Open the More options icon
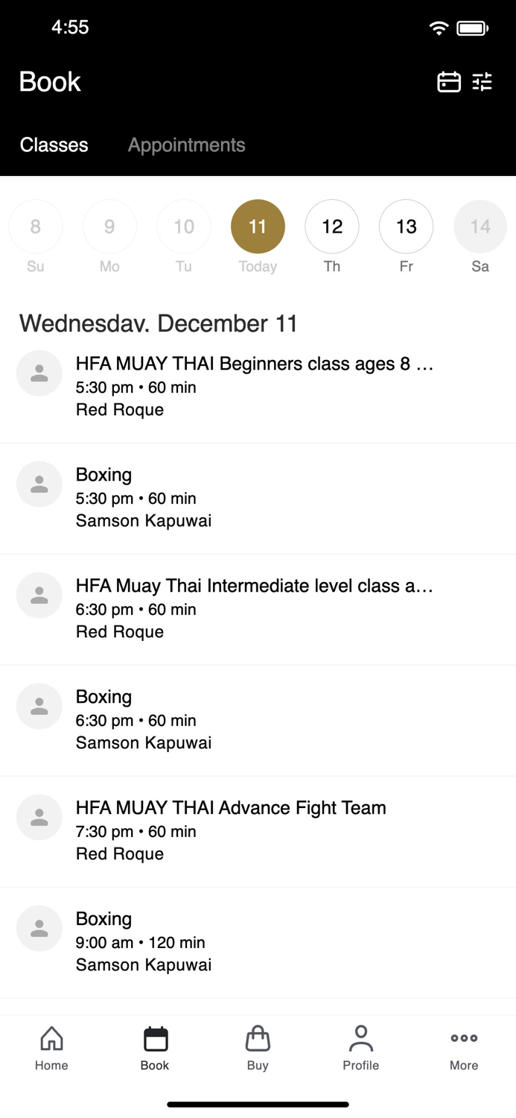Screen dimensions: 516x1118 [x=464, y=1038]
